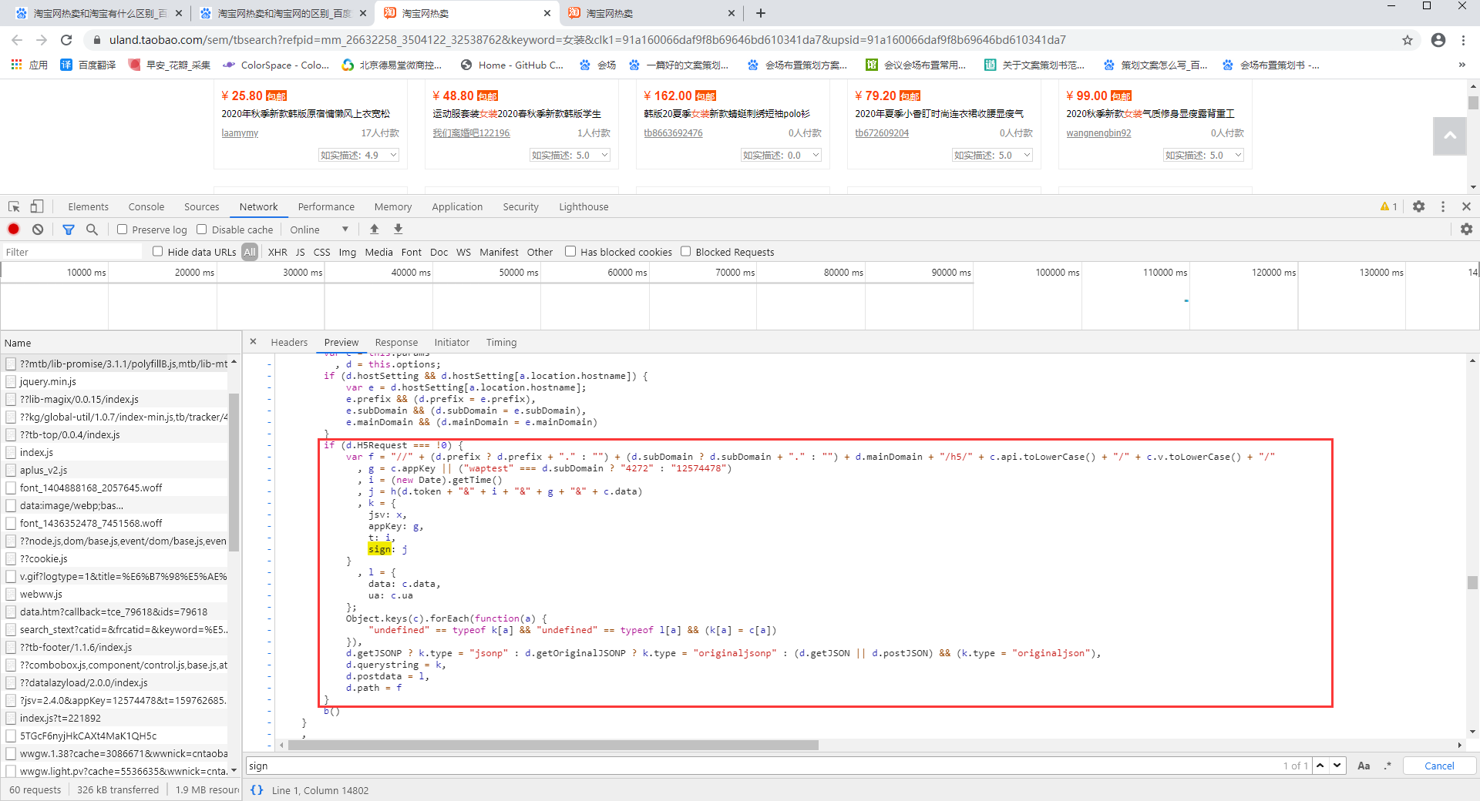Click the pretty-print braces icon

pos(257,790)
